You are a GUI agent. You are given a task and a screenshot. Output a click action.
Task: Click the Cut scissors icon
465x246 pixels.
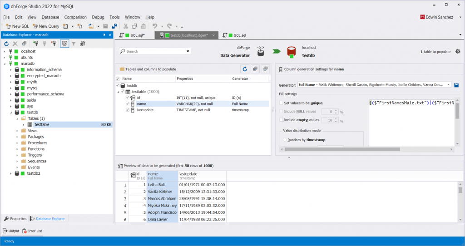(x=126, y=26)
